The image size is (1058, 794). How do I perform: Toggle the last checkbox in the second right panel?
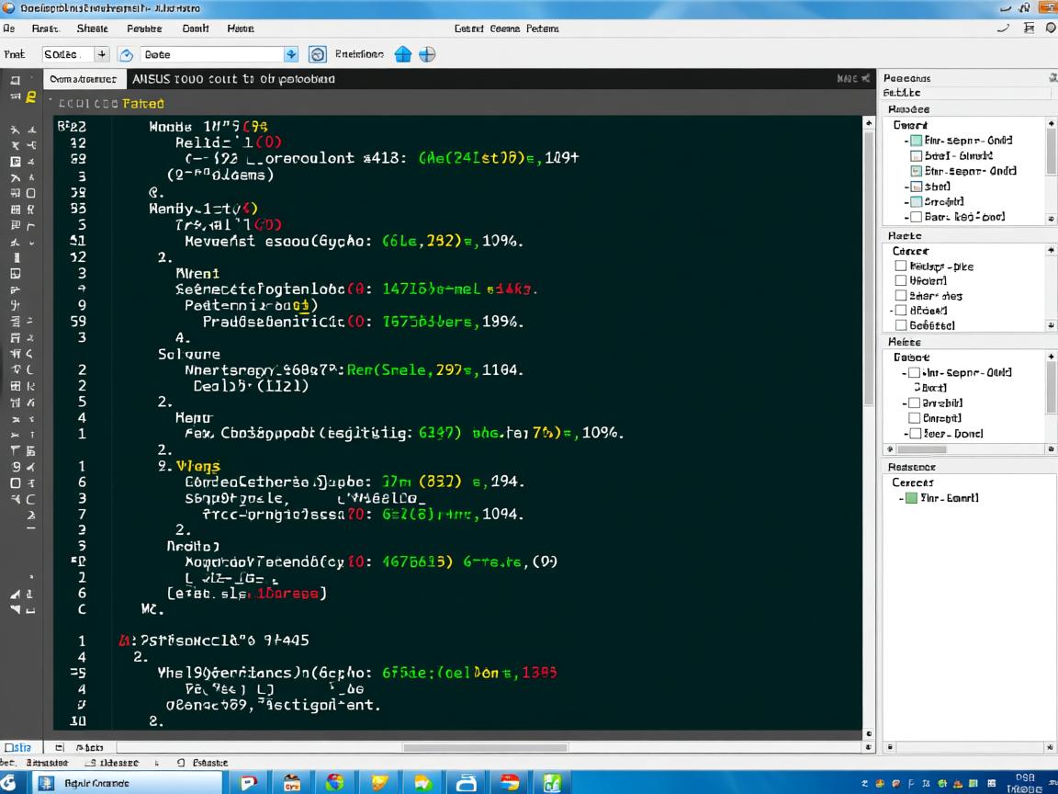901,324
